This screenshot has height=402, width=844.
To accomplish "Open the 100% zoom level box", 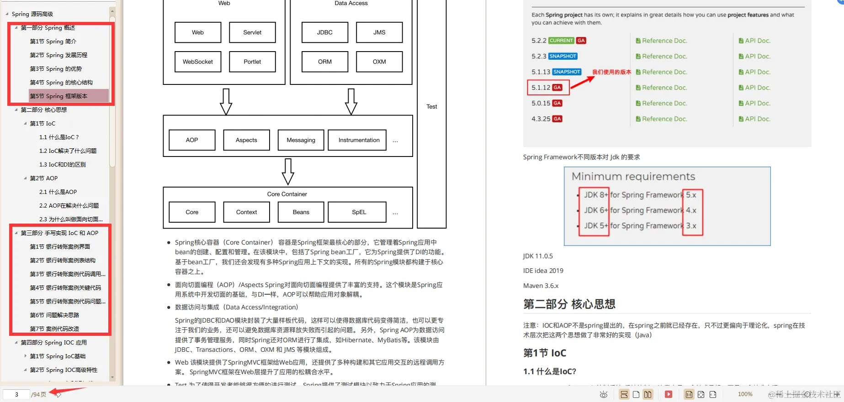I will click(745, 394).
